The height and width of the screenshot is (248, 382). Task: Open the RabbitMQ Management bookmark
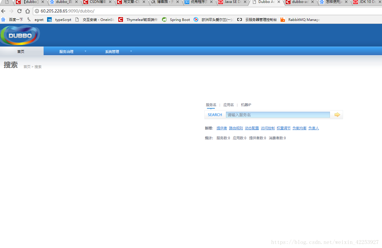pyautogui.click(x=300, y=20)
